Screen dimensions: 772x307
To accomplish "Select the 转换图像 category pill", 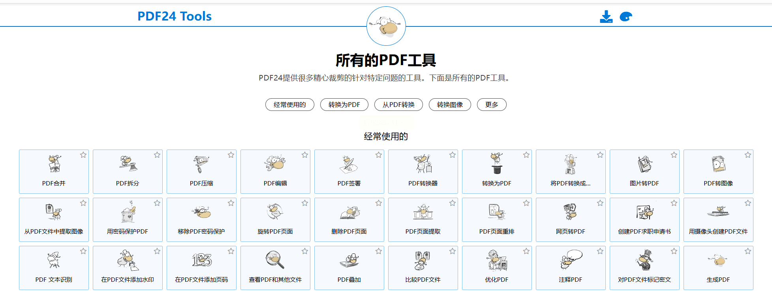I will [450, 105].
